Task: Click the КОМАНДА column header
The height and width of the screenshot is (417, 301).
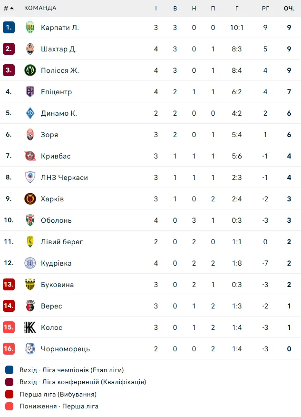Action: (40, 8)
